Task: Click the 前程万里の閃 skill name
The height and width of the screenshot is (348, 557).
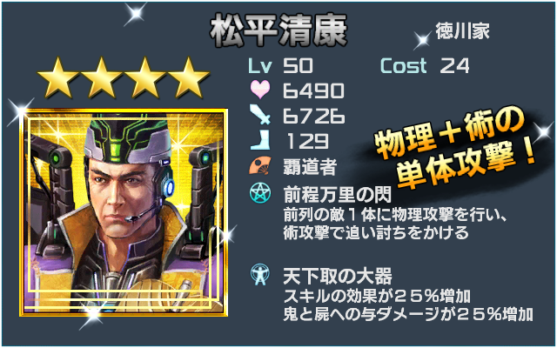Action: pyautogui.click(x=338, y=194)
